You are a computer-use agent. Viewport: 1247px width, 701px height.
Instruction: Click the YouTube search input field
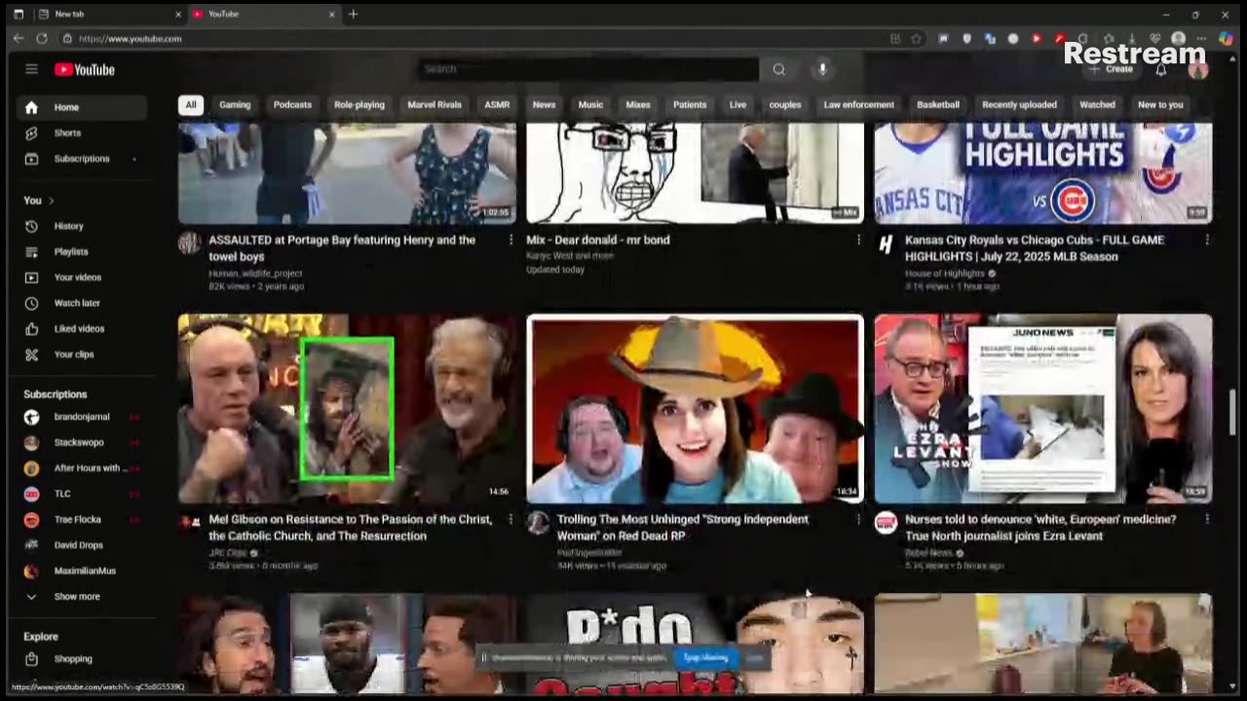[x=588, y=69]
